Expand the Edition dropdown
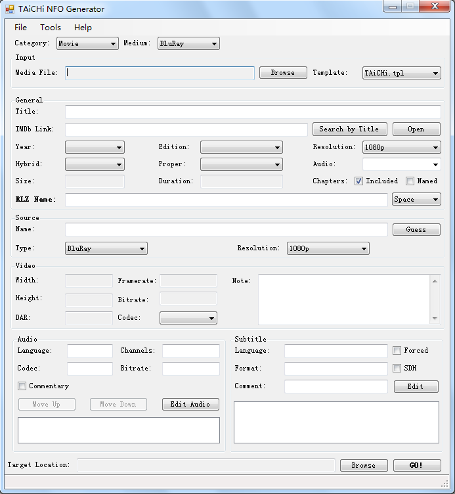The width and height of the screenshot is (455, 494). 242,147
